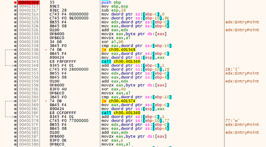Click the red jump chevron at 0040153B
The height and width of the screenshot is (147, 266).
(x=46, y=50)
